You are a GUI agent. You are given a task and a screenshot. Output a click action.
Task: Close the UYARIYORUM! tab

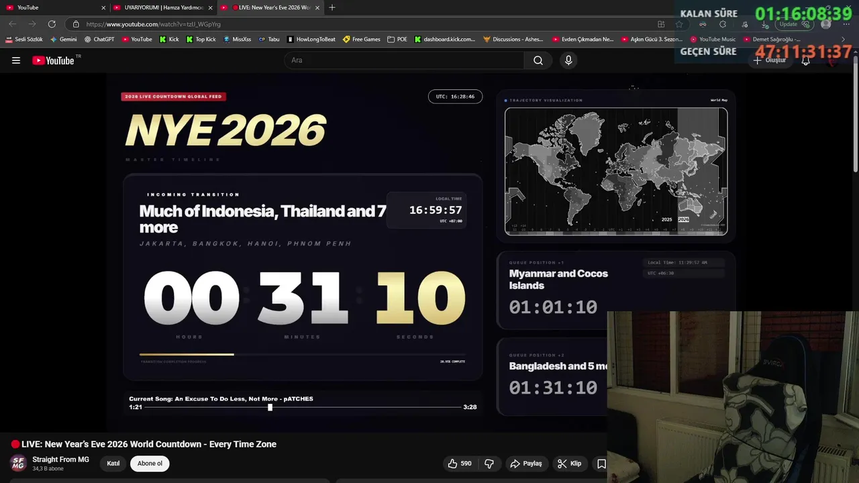[x=211, y=7]
